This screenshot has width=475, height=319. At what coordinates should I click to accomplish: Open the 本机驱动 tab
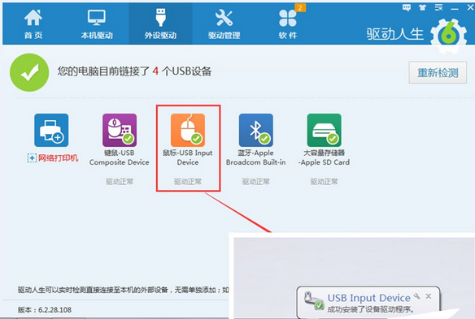pyautogui.click(x=97, y=24)
